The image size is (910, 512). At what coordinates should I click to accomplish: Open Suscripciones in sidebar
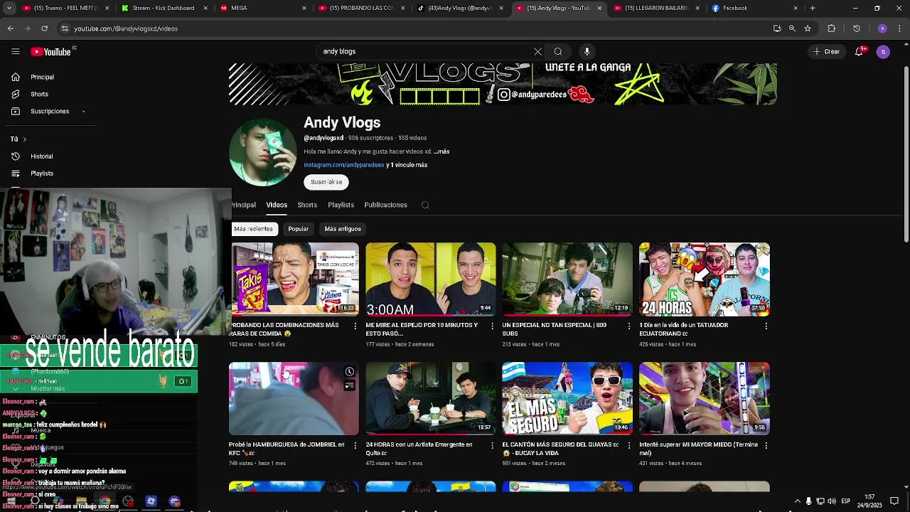50,111
